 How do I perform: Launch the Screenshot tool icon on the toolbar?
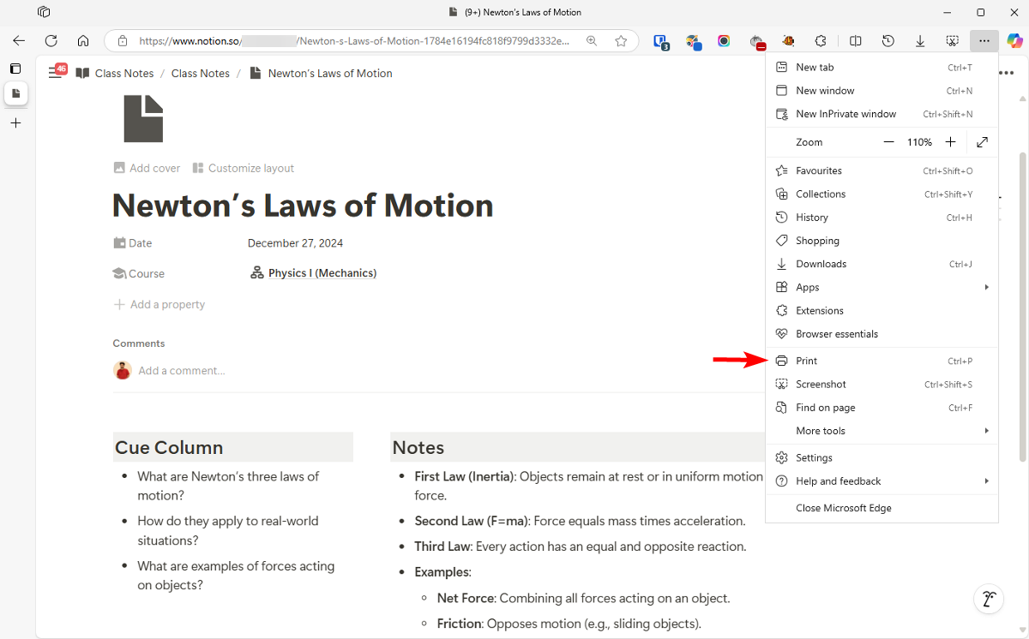[x=952, y=40]
